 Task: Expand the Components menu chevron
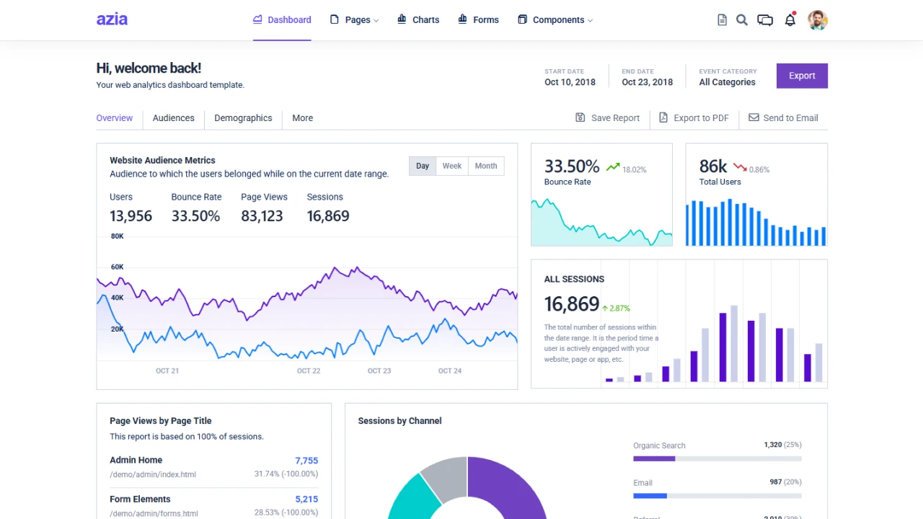tap(590, 20)
